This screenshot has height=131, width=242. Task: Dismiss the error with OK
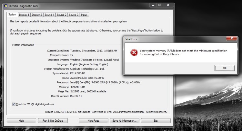[x=225, y=68]
